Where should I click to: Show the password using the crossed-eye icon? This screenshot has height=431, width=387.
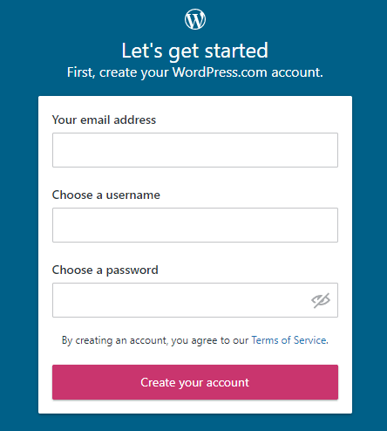click(x=321, y=300)
